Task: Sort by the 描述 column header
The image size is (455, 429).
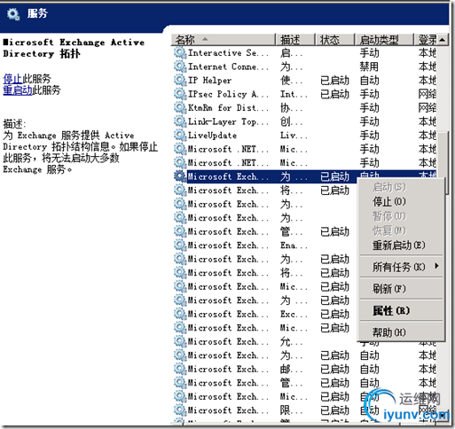Action: (295, 39)
